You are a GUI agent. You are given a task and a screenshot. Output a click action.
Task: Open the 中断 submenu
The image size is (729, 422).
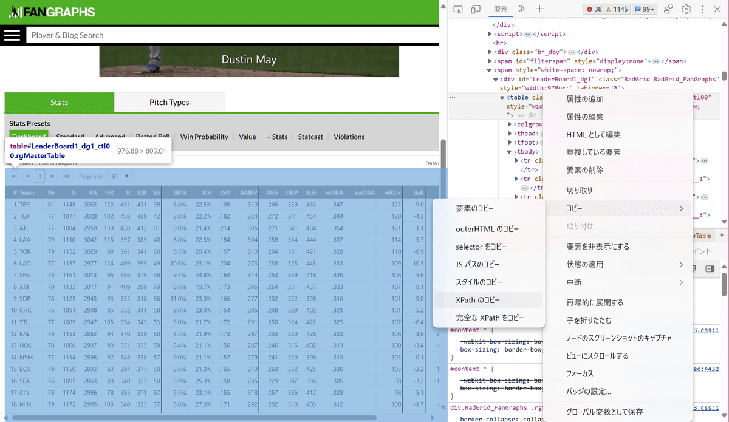click(618, 282)
